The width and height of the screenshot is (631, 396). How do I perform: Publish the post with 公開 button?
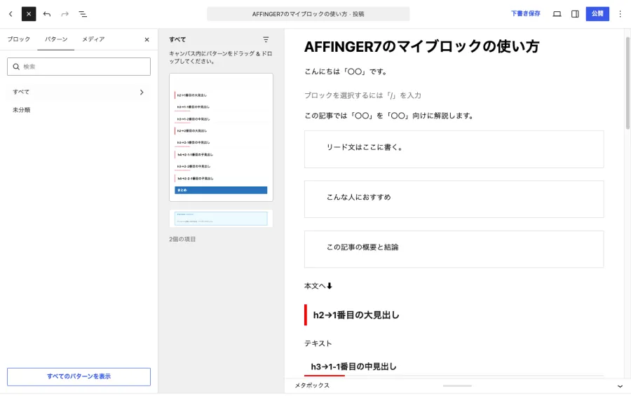(x=597, y=14)
